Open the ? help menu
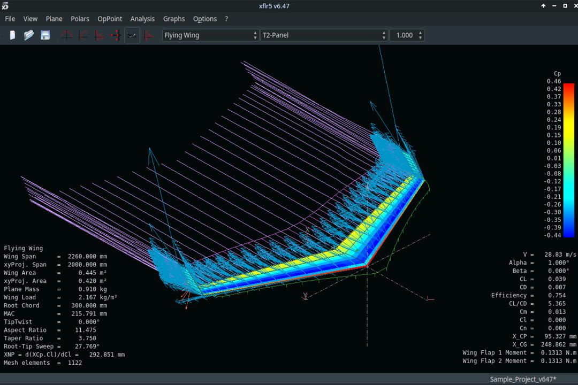Image resolution: width=578 pixels, height=385 pixels. [226, 19]
